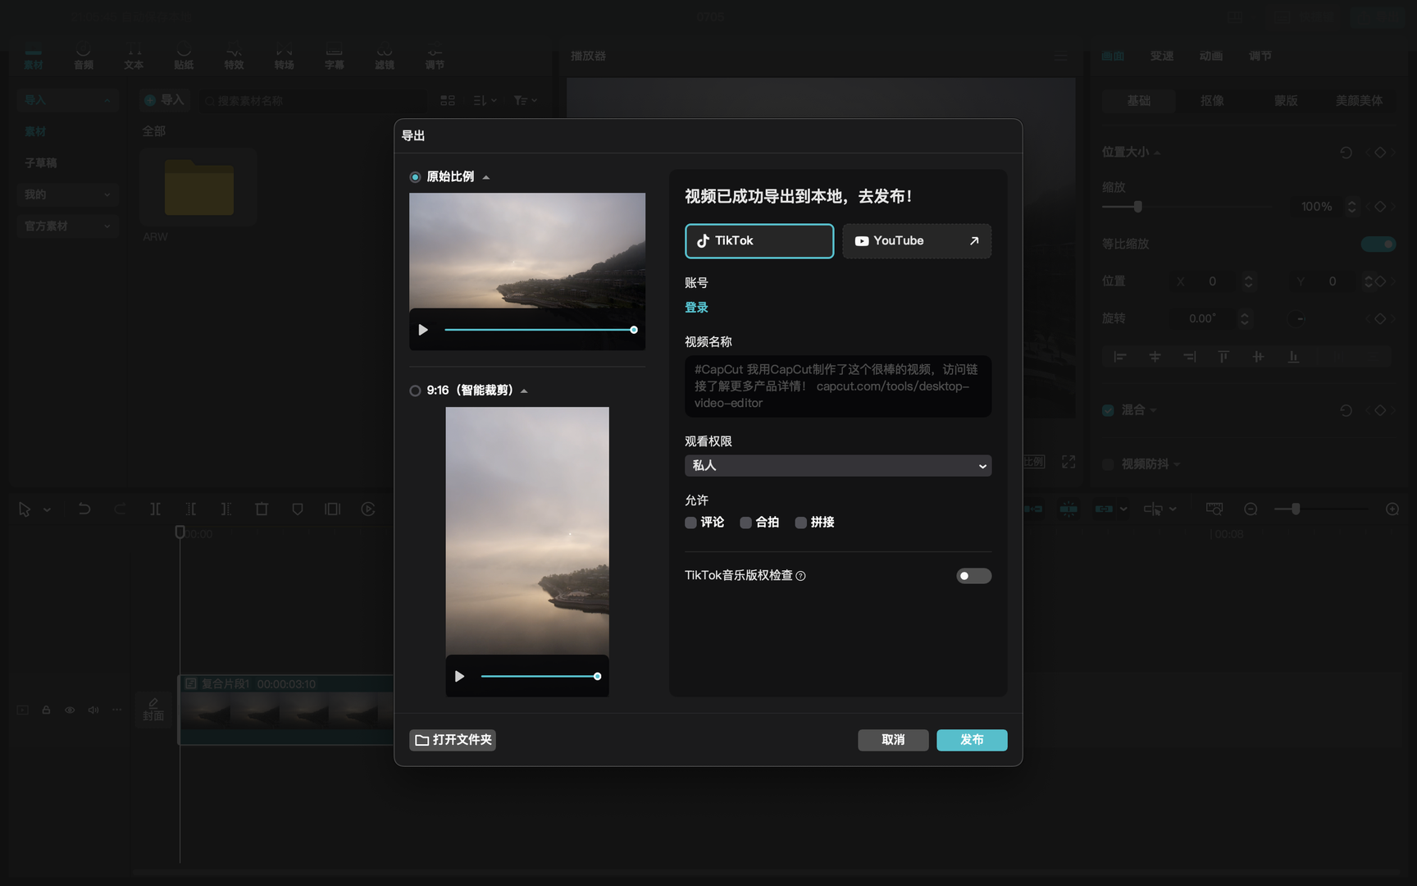
Task: Select the 原始比例 radio button
Action: [415, 177]
